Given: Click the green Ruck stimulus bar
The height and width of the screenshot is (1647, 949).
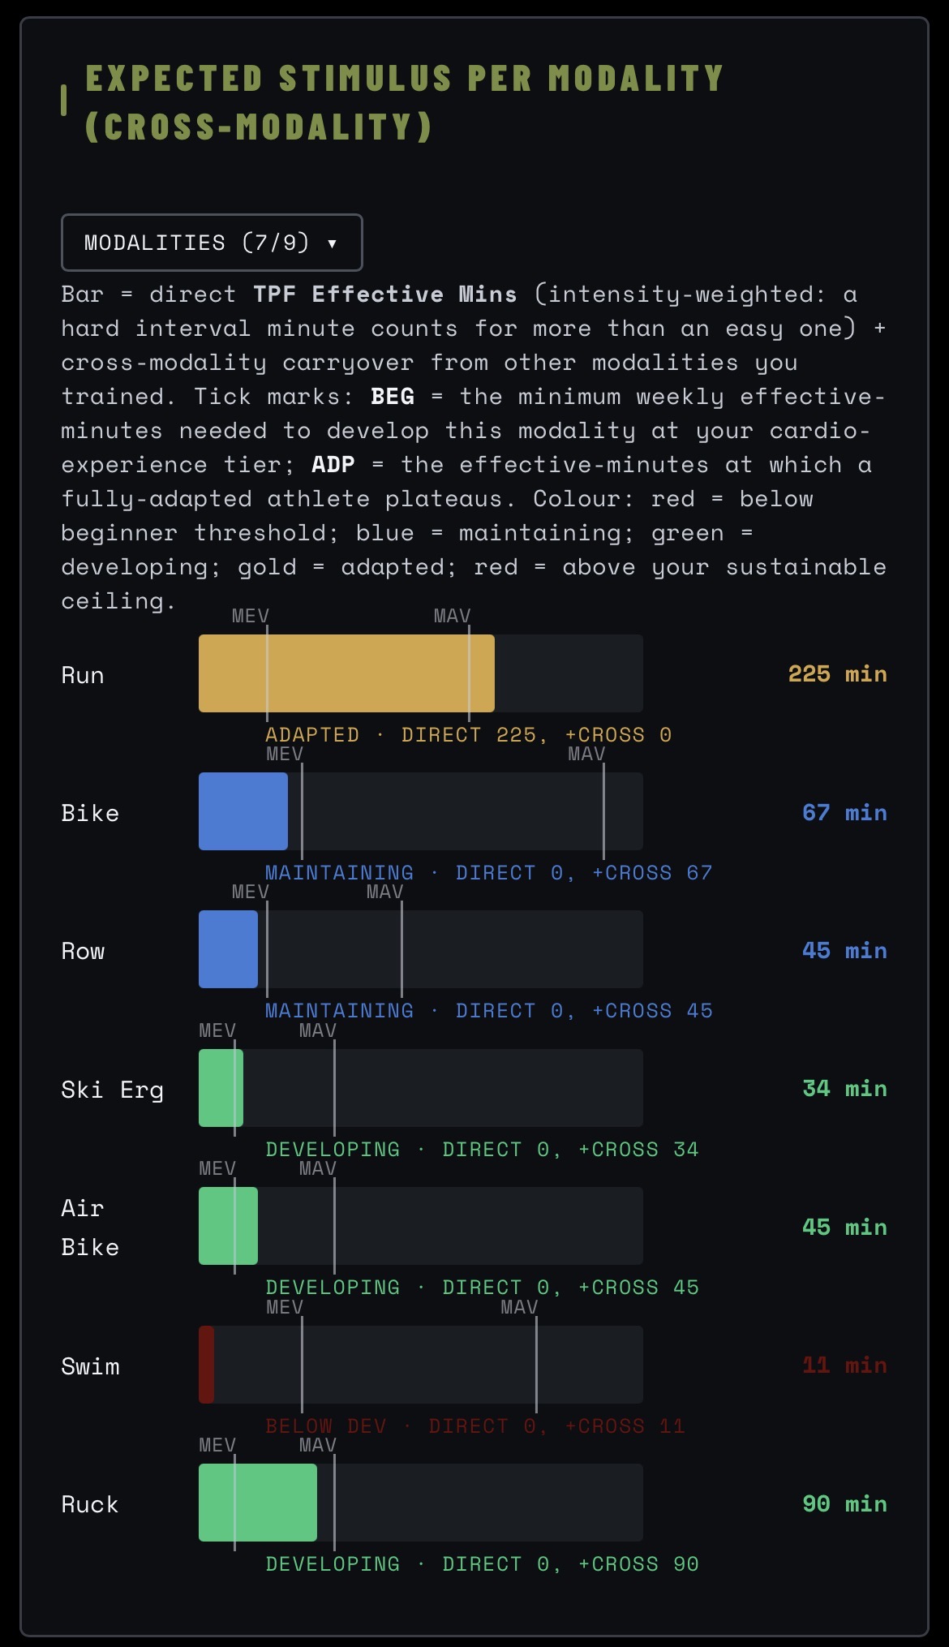Looking at the screenshot, I should coord(258,1503).
